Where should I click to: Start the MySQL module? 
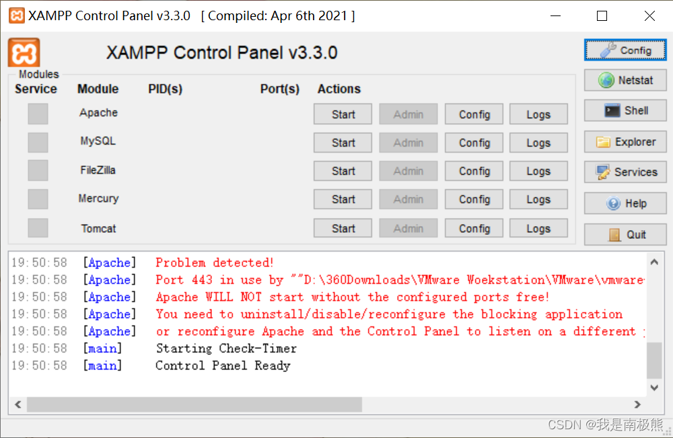pos(343,143)
